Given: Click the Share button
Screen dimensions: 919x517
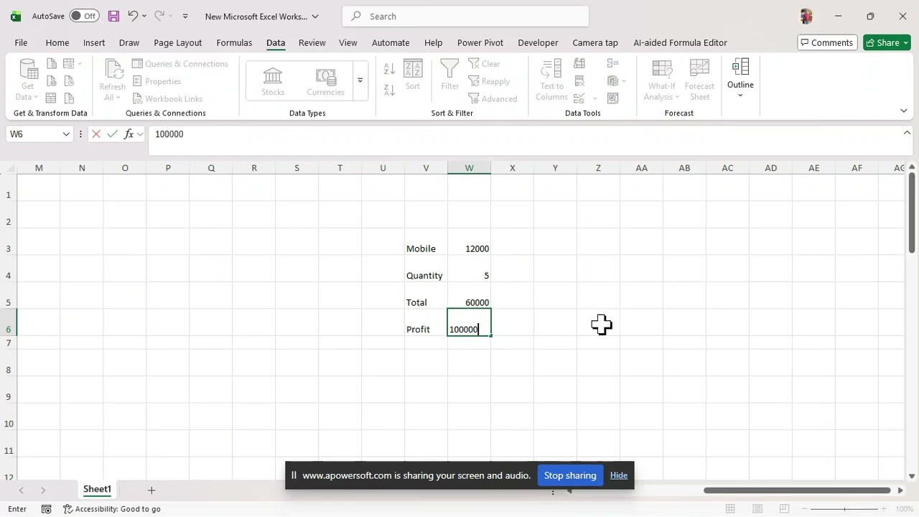Looking at the screenshot, I should pos(887,42).
